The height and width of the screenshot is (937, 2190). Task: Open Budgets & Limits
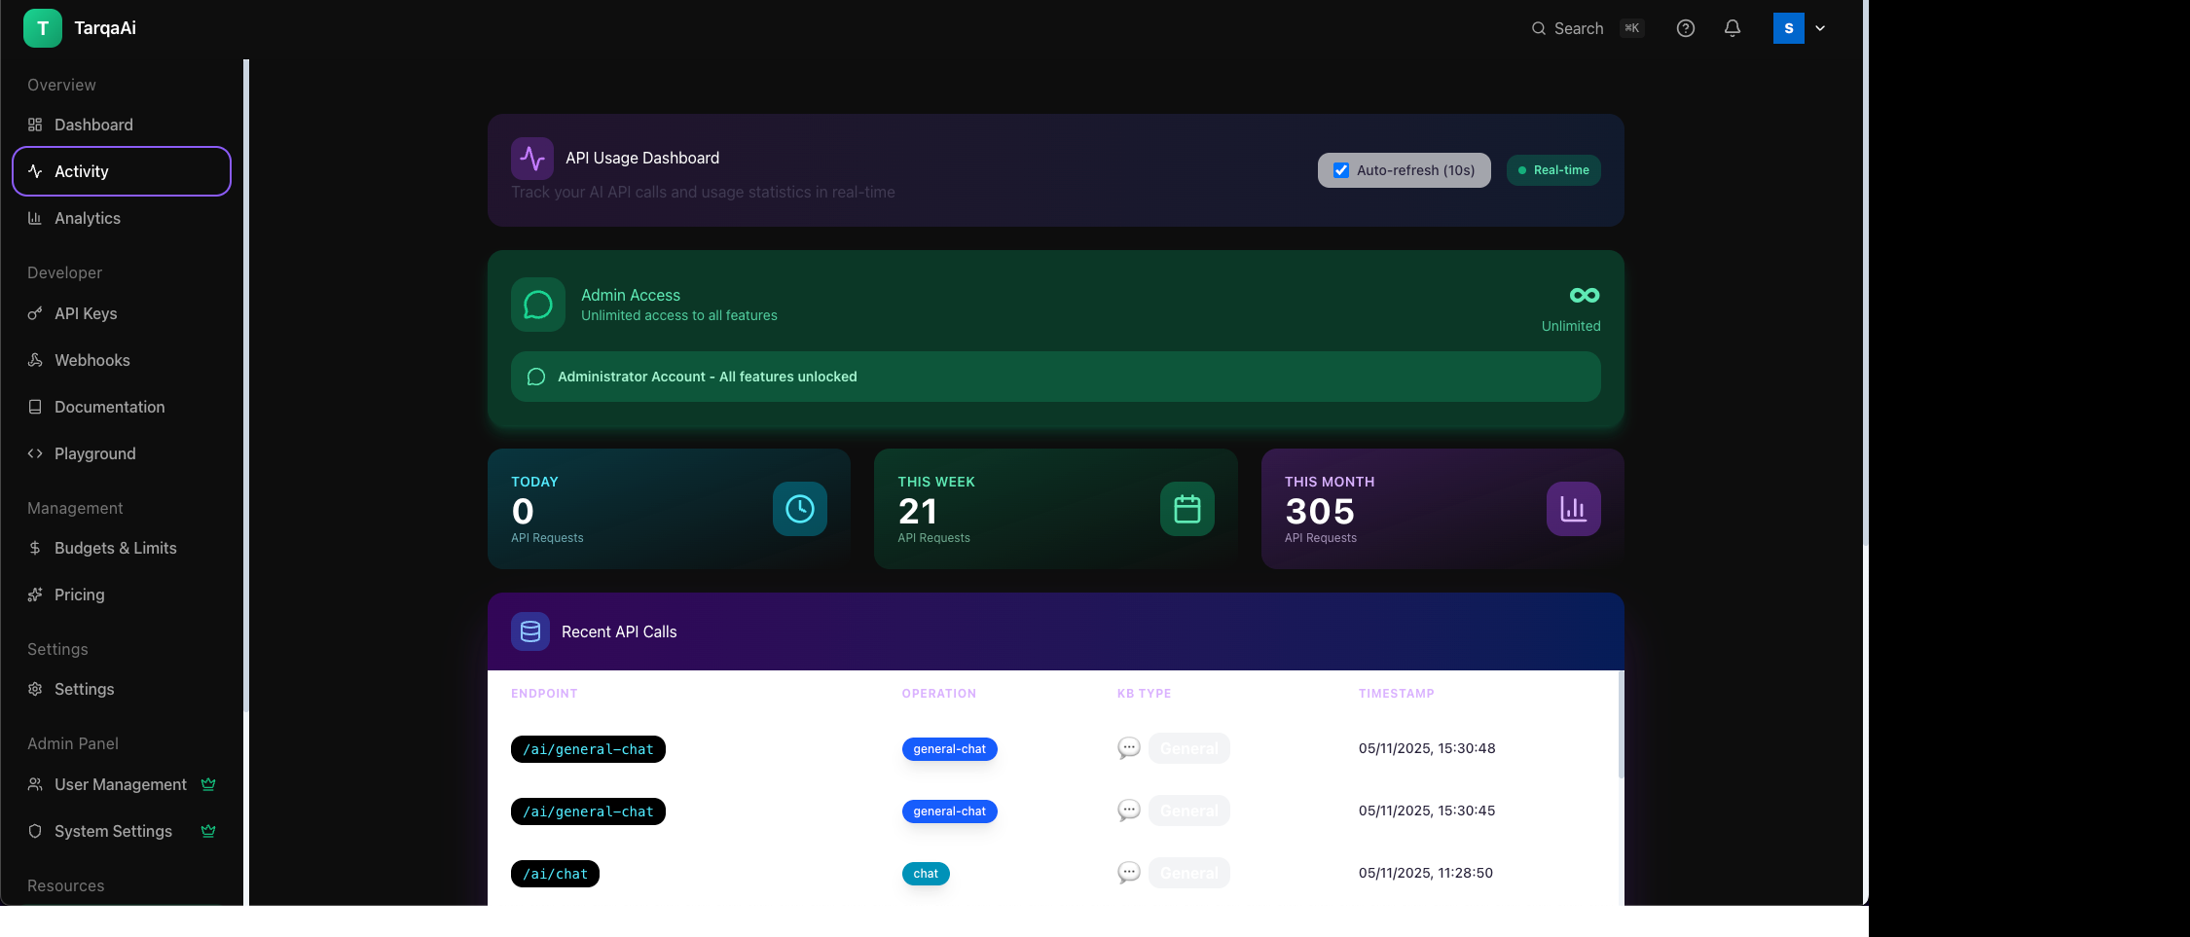point(122,548)
